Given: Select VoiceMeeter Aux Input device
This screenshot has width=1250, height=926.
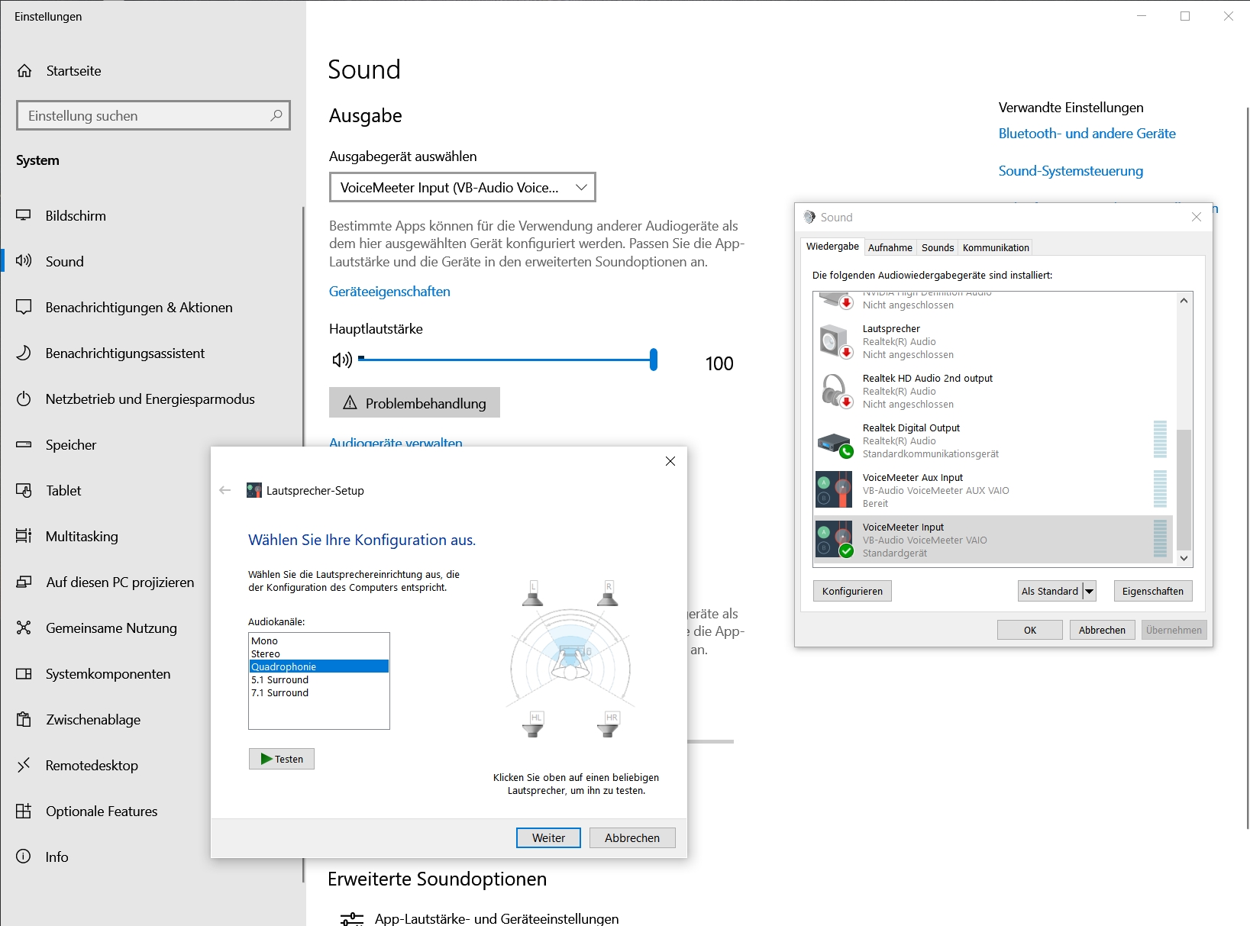Looking at the screenshot, I should point(994,491).
